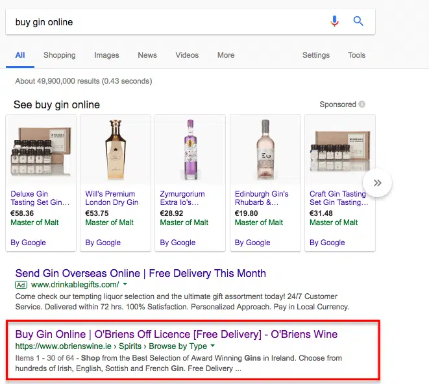Click the green Ad badge icon
The image size is (429, 384).
coord(21,285)
